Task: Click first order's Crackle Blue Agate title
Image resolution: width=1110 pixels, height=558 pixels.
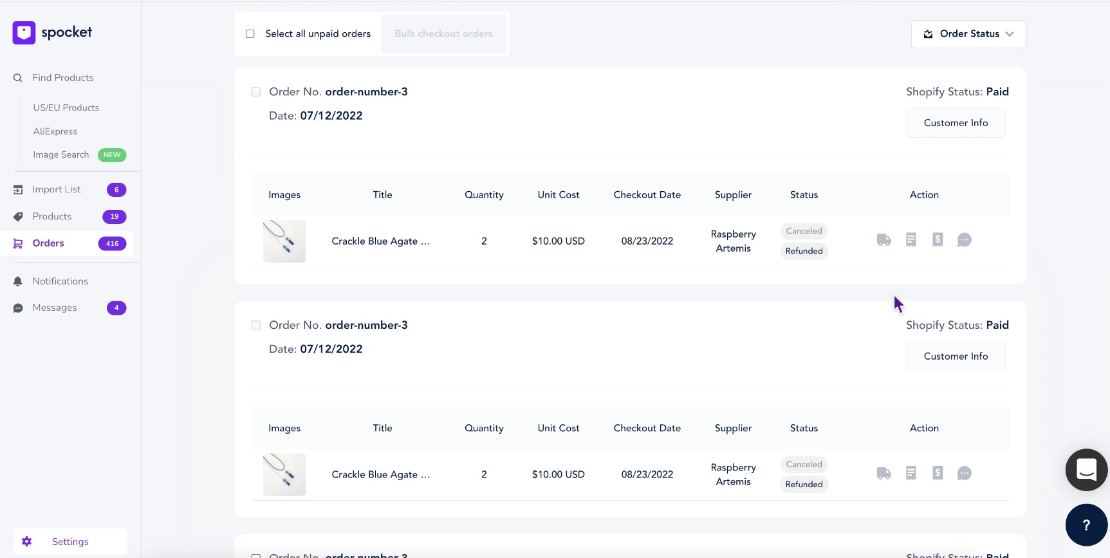Action: pyautogui.click(x=381, y=241)
